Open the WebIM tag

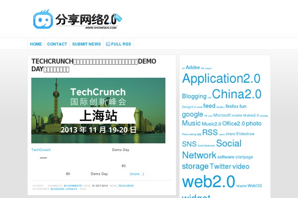tap(241, 186)
